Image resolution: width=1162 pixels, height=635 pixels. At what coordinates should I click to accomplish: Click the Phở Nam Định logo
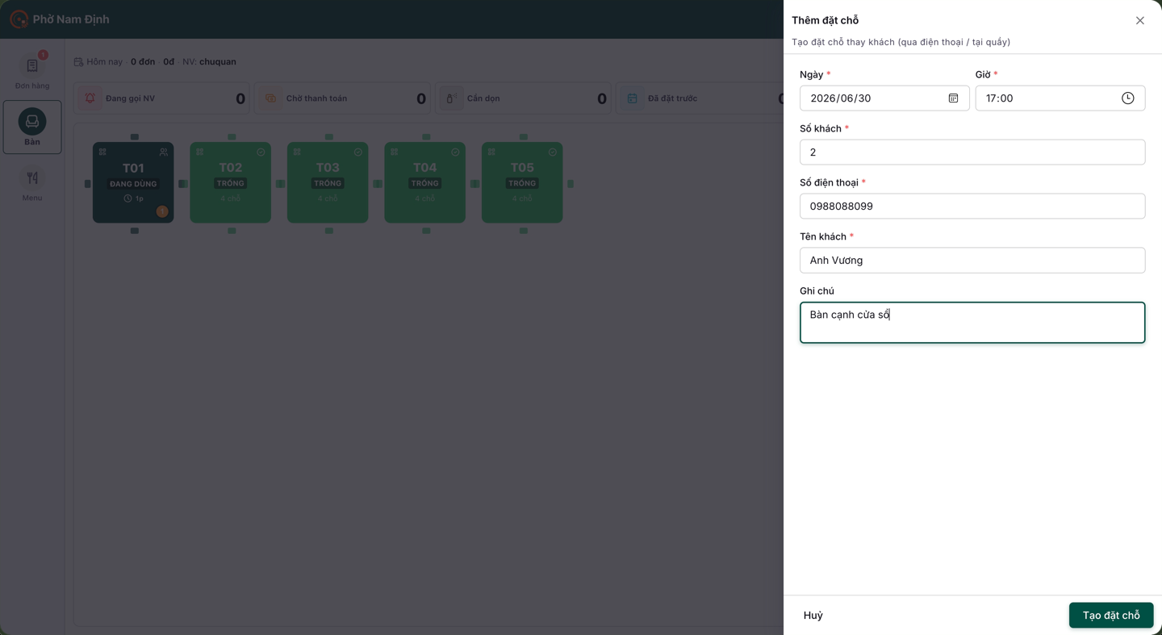(19, 19)
